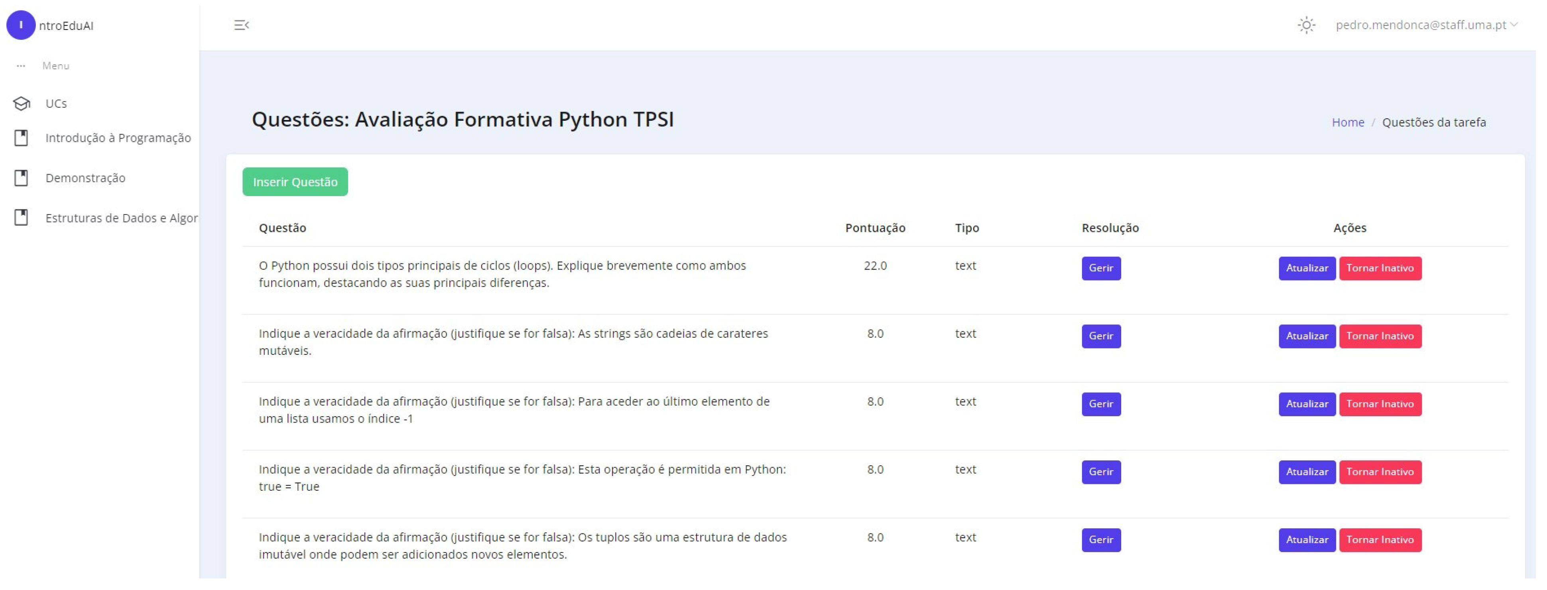
Task: Click the Demonstração book icon
Action: [22, 178]
